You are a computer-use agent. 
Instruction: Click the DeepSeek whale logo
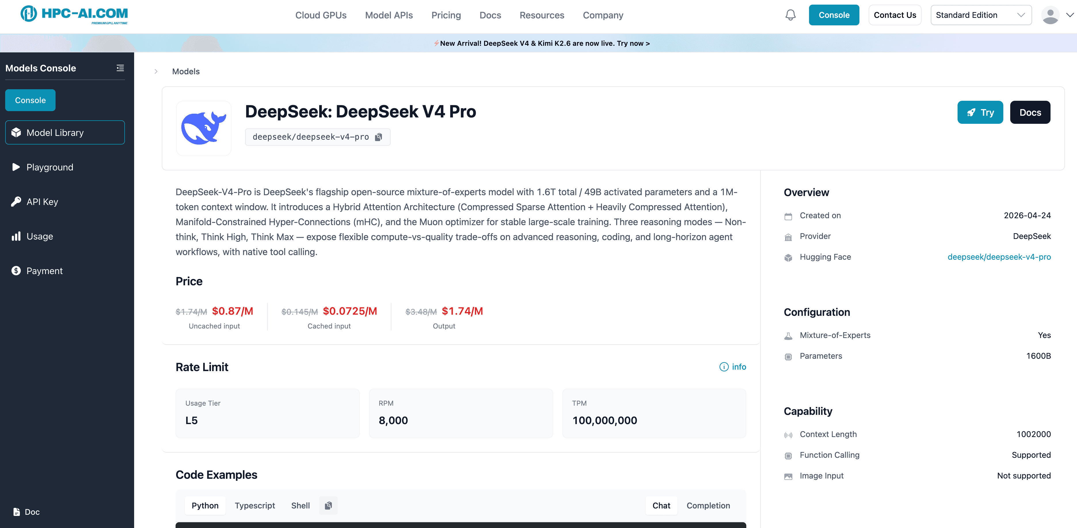point(203,128)
